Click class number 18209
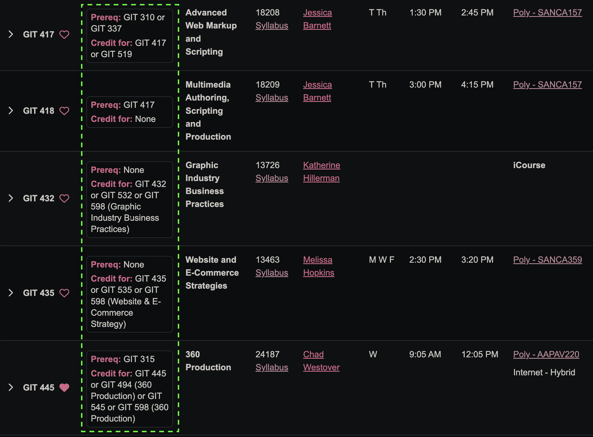The image size is (593, 437). coord(268,85)
